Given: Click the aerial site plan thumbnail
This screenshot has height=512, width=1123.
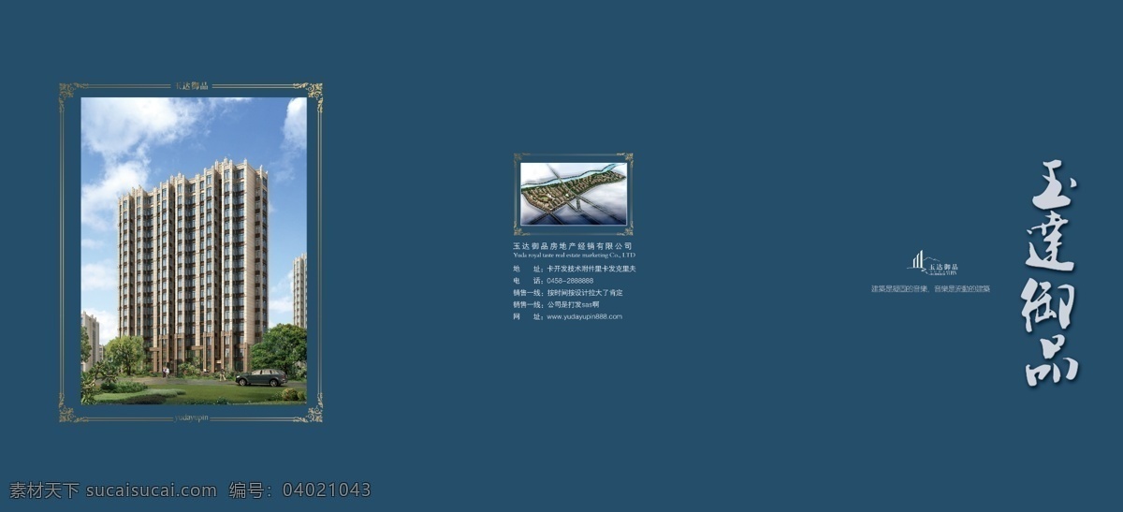Looking at the screenshot, I should click(574, 194).
